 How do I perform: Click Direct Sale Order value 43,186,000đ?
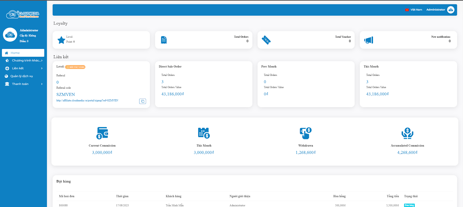[x=172, y=94]
